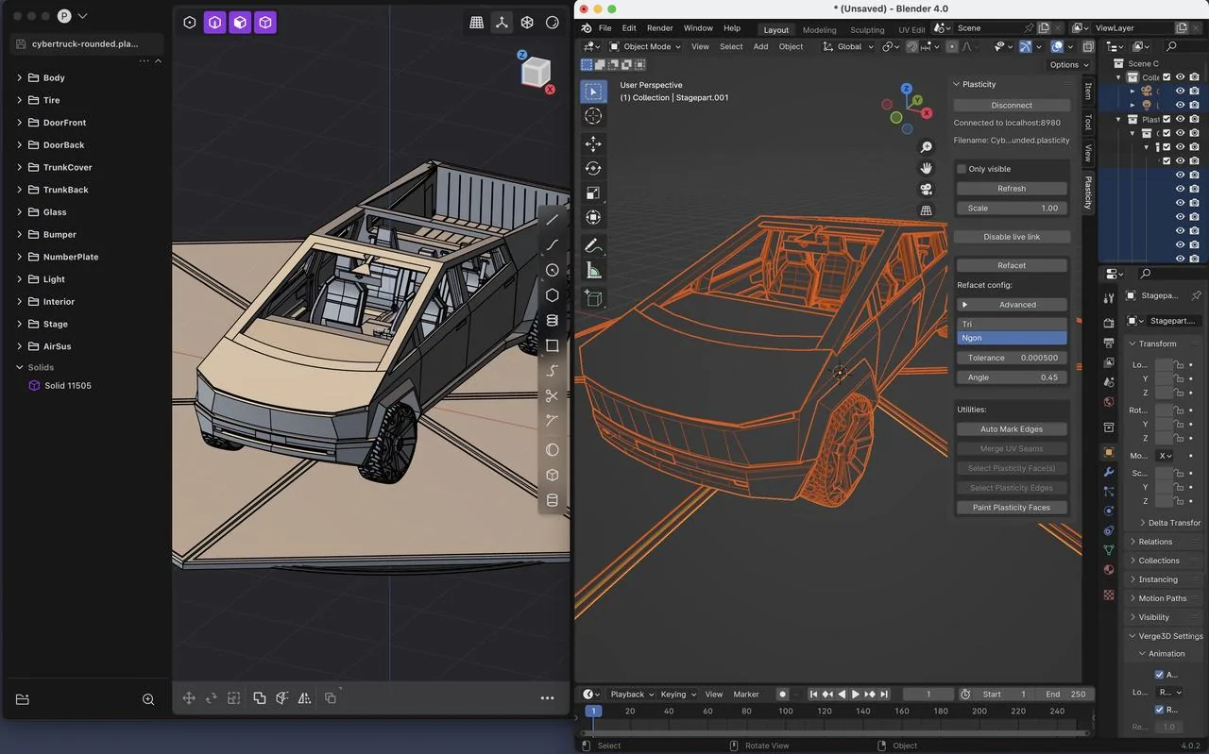The image size is (1209, 754).
Task: Toggle Plasticity solid selection mode button
Action: (x=265, y=22)
